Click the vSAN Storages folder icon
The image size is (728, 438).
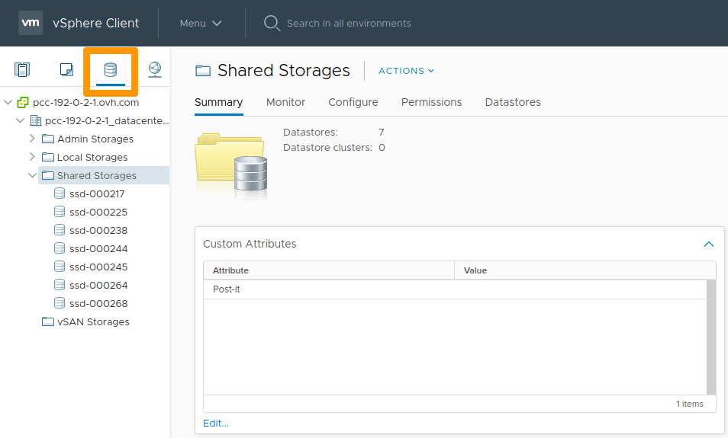tap(48, 321)
